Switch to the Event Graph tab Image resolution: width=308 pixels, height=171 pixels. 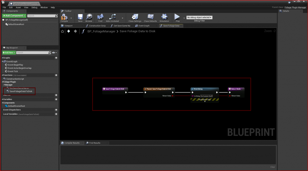click(144, 26)
